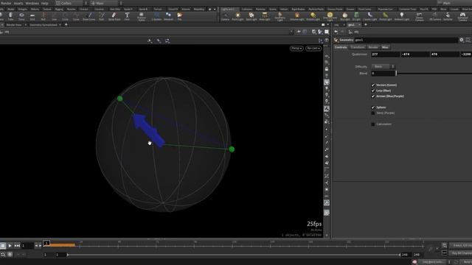Enable the Slerp (Purple) checkbox
The width and height of the screenshot is (472, 265).
[373, 113]
